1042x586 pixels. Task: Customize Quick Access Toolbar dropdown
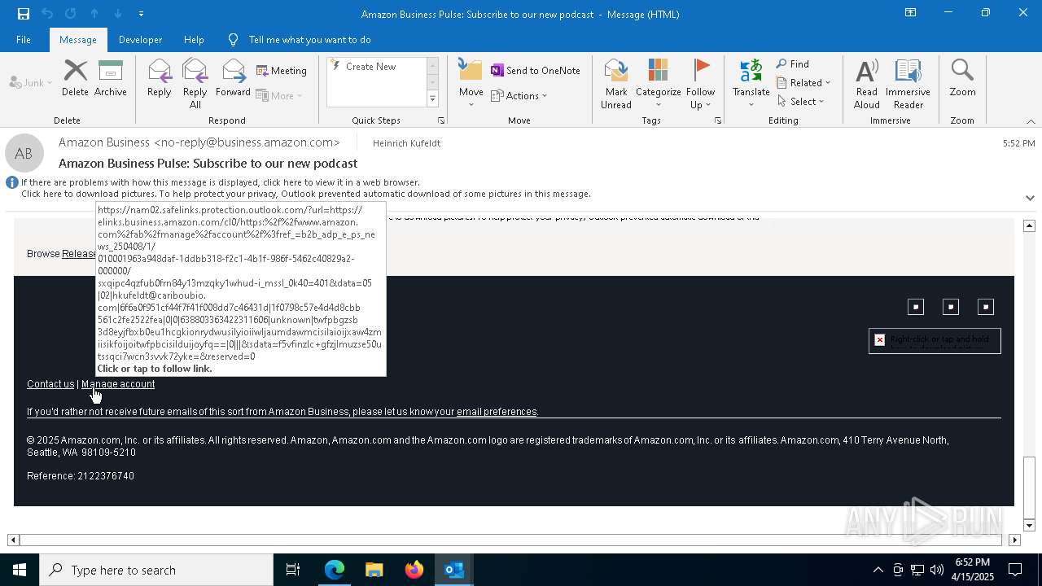point(142,14)
